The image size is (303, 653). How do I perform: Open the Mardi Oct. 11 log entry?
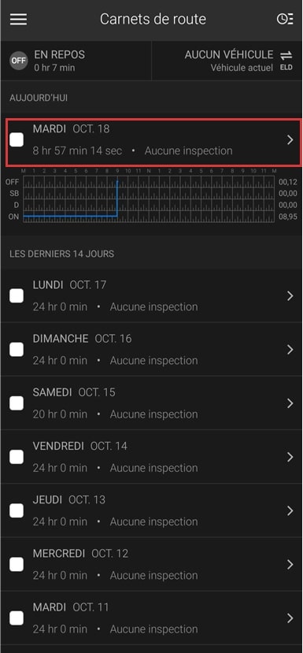tap(151, 618)
